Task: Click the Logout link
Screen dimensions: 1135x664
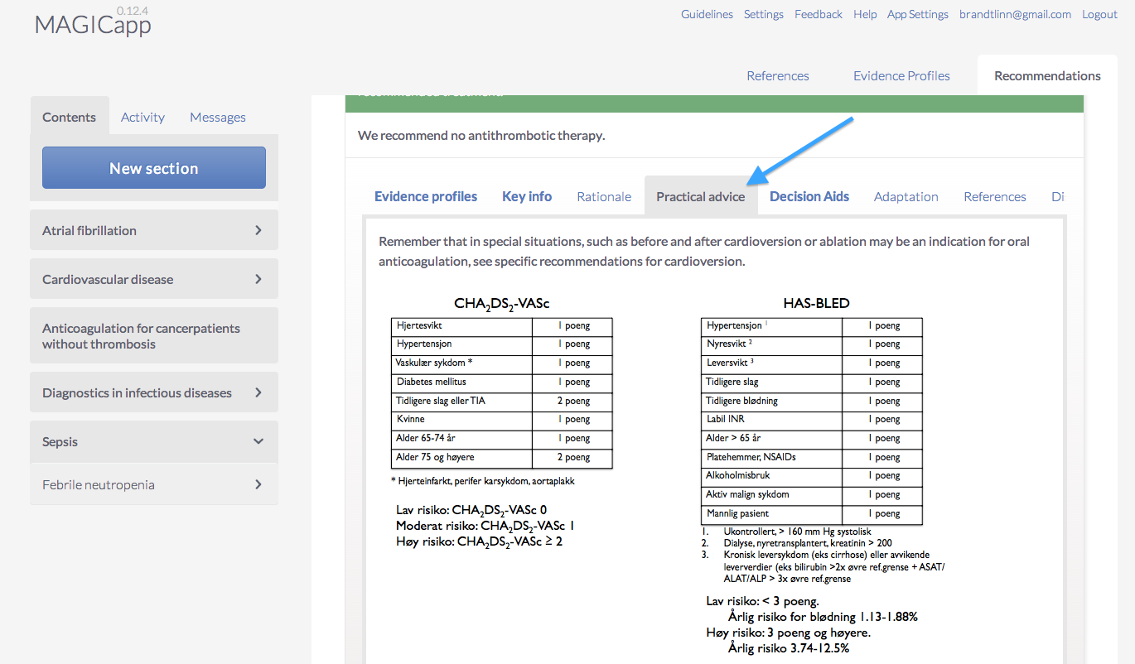Action: click(x=1099, y=14)
